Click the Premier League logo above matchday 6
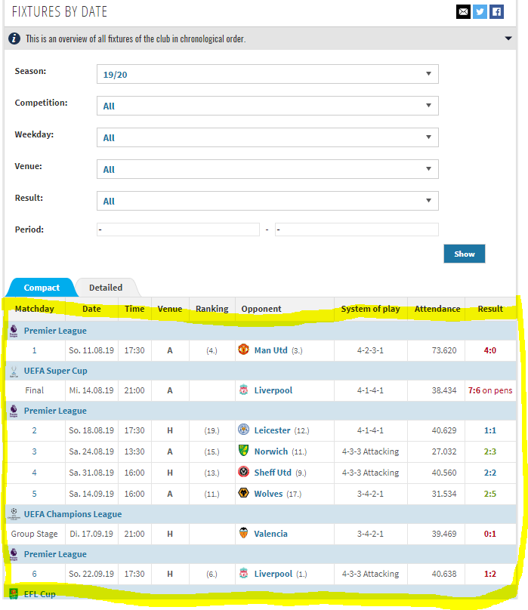528x610 pixels. [x=14, y=554]
